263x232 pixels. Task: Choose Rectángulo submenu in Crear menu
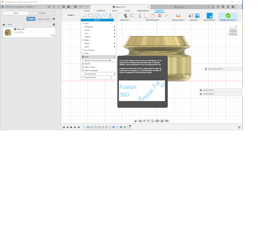click(99, 27)
